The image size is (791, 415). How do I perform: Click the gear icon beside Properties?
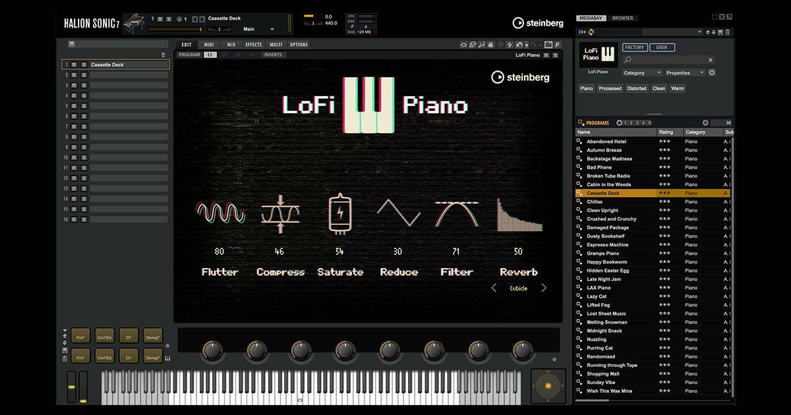pyautogui.click(x=712, y=72)
